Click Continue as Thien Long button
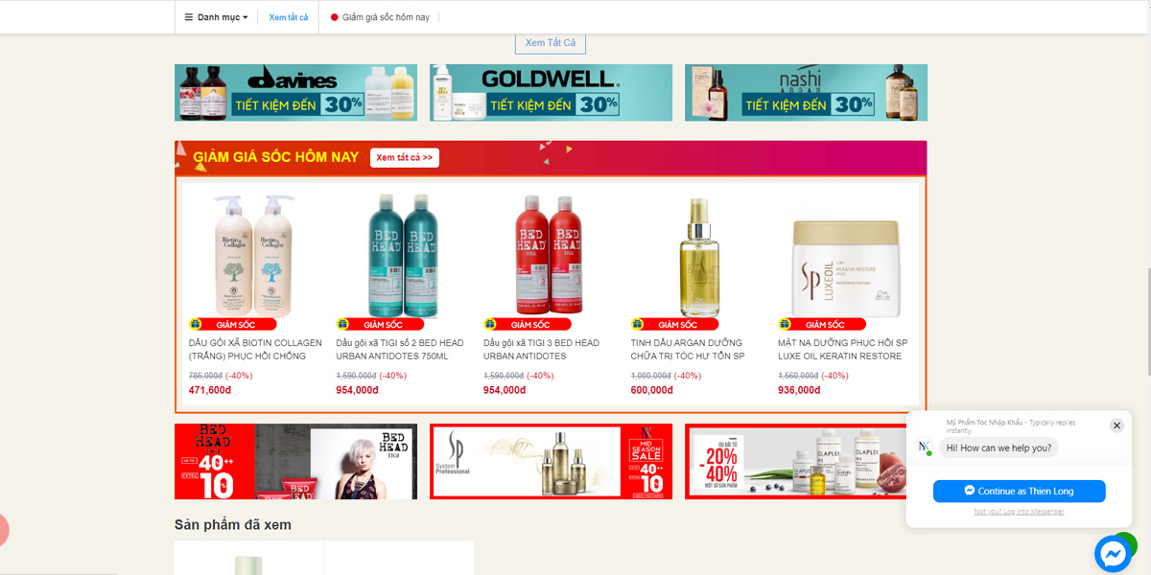The width and height of the screenshot is (1151, 575). [1020, 491]
